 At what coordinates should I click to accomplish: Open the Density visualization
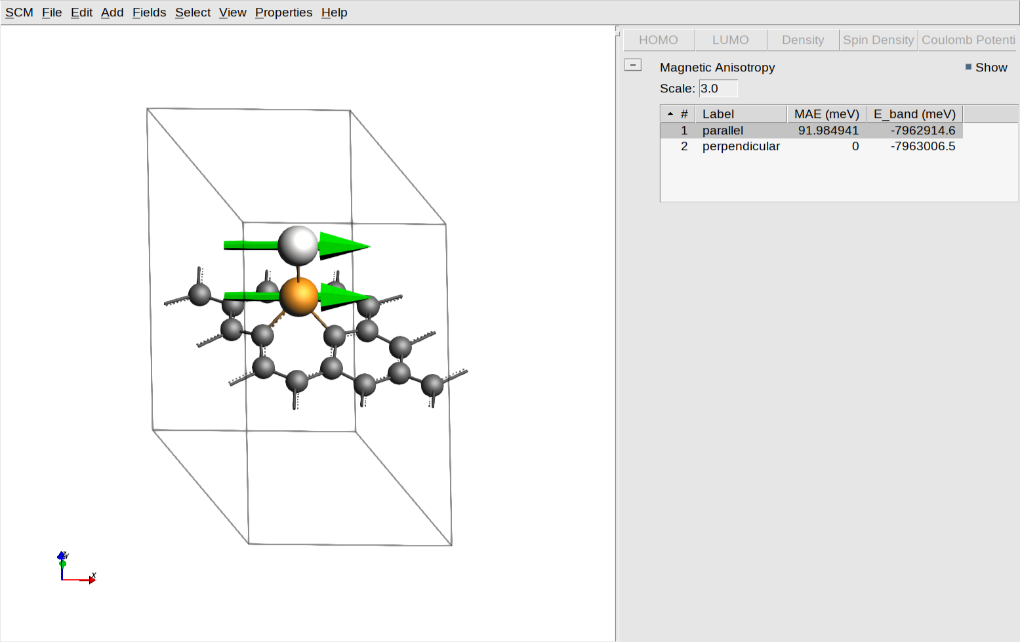[802, 39]
